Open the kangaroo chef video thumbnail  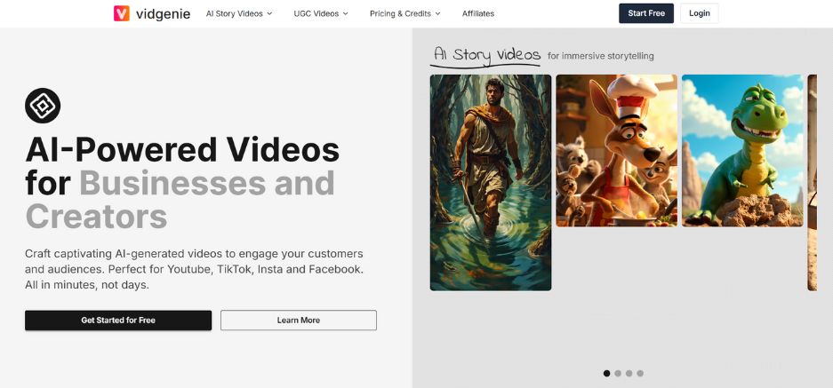pyautogui.click(x=616, y=151)
